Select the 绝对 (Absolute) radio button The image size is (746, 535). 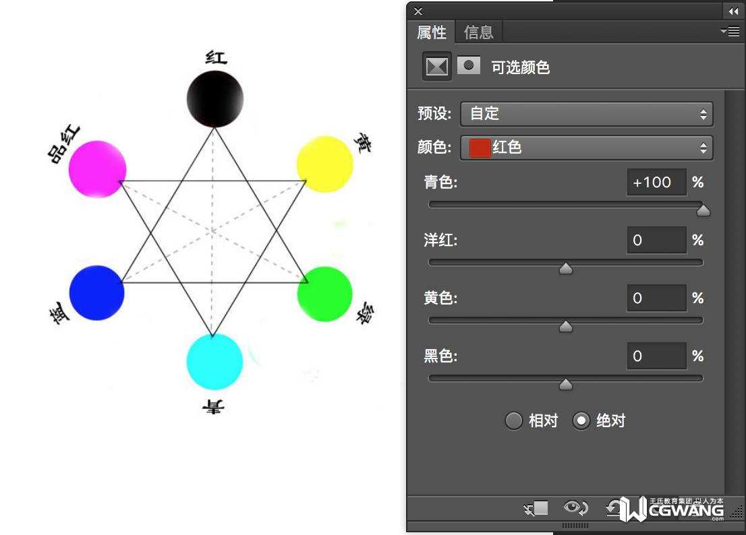point(581,420)
